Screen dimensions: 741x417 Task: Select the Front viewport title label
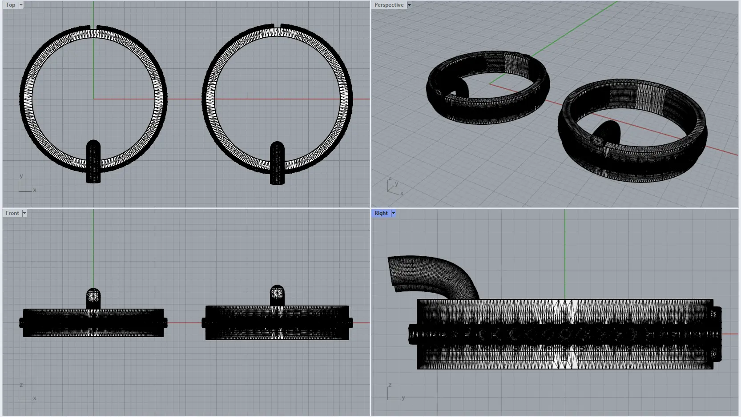pos(12,213)
